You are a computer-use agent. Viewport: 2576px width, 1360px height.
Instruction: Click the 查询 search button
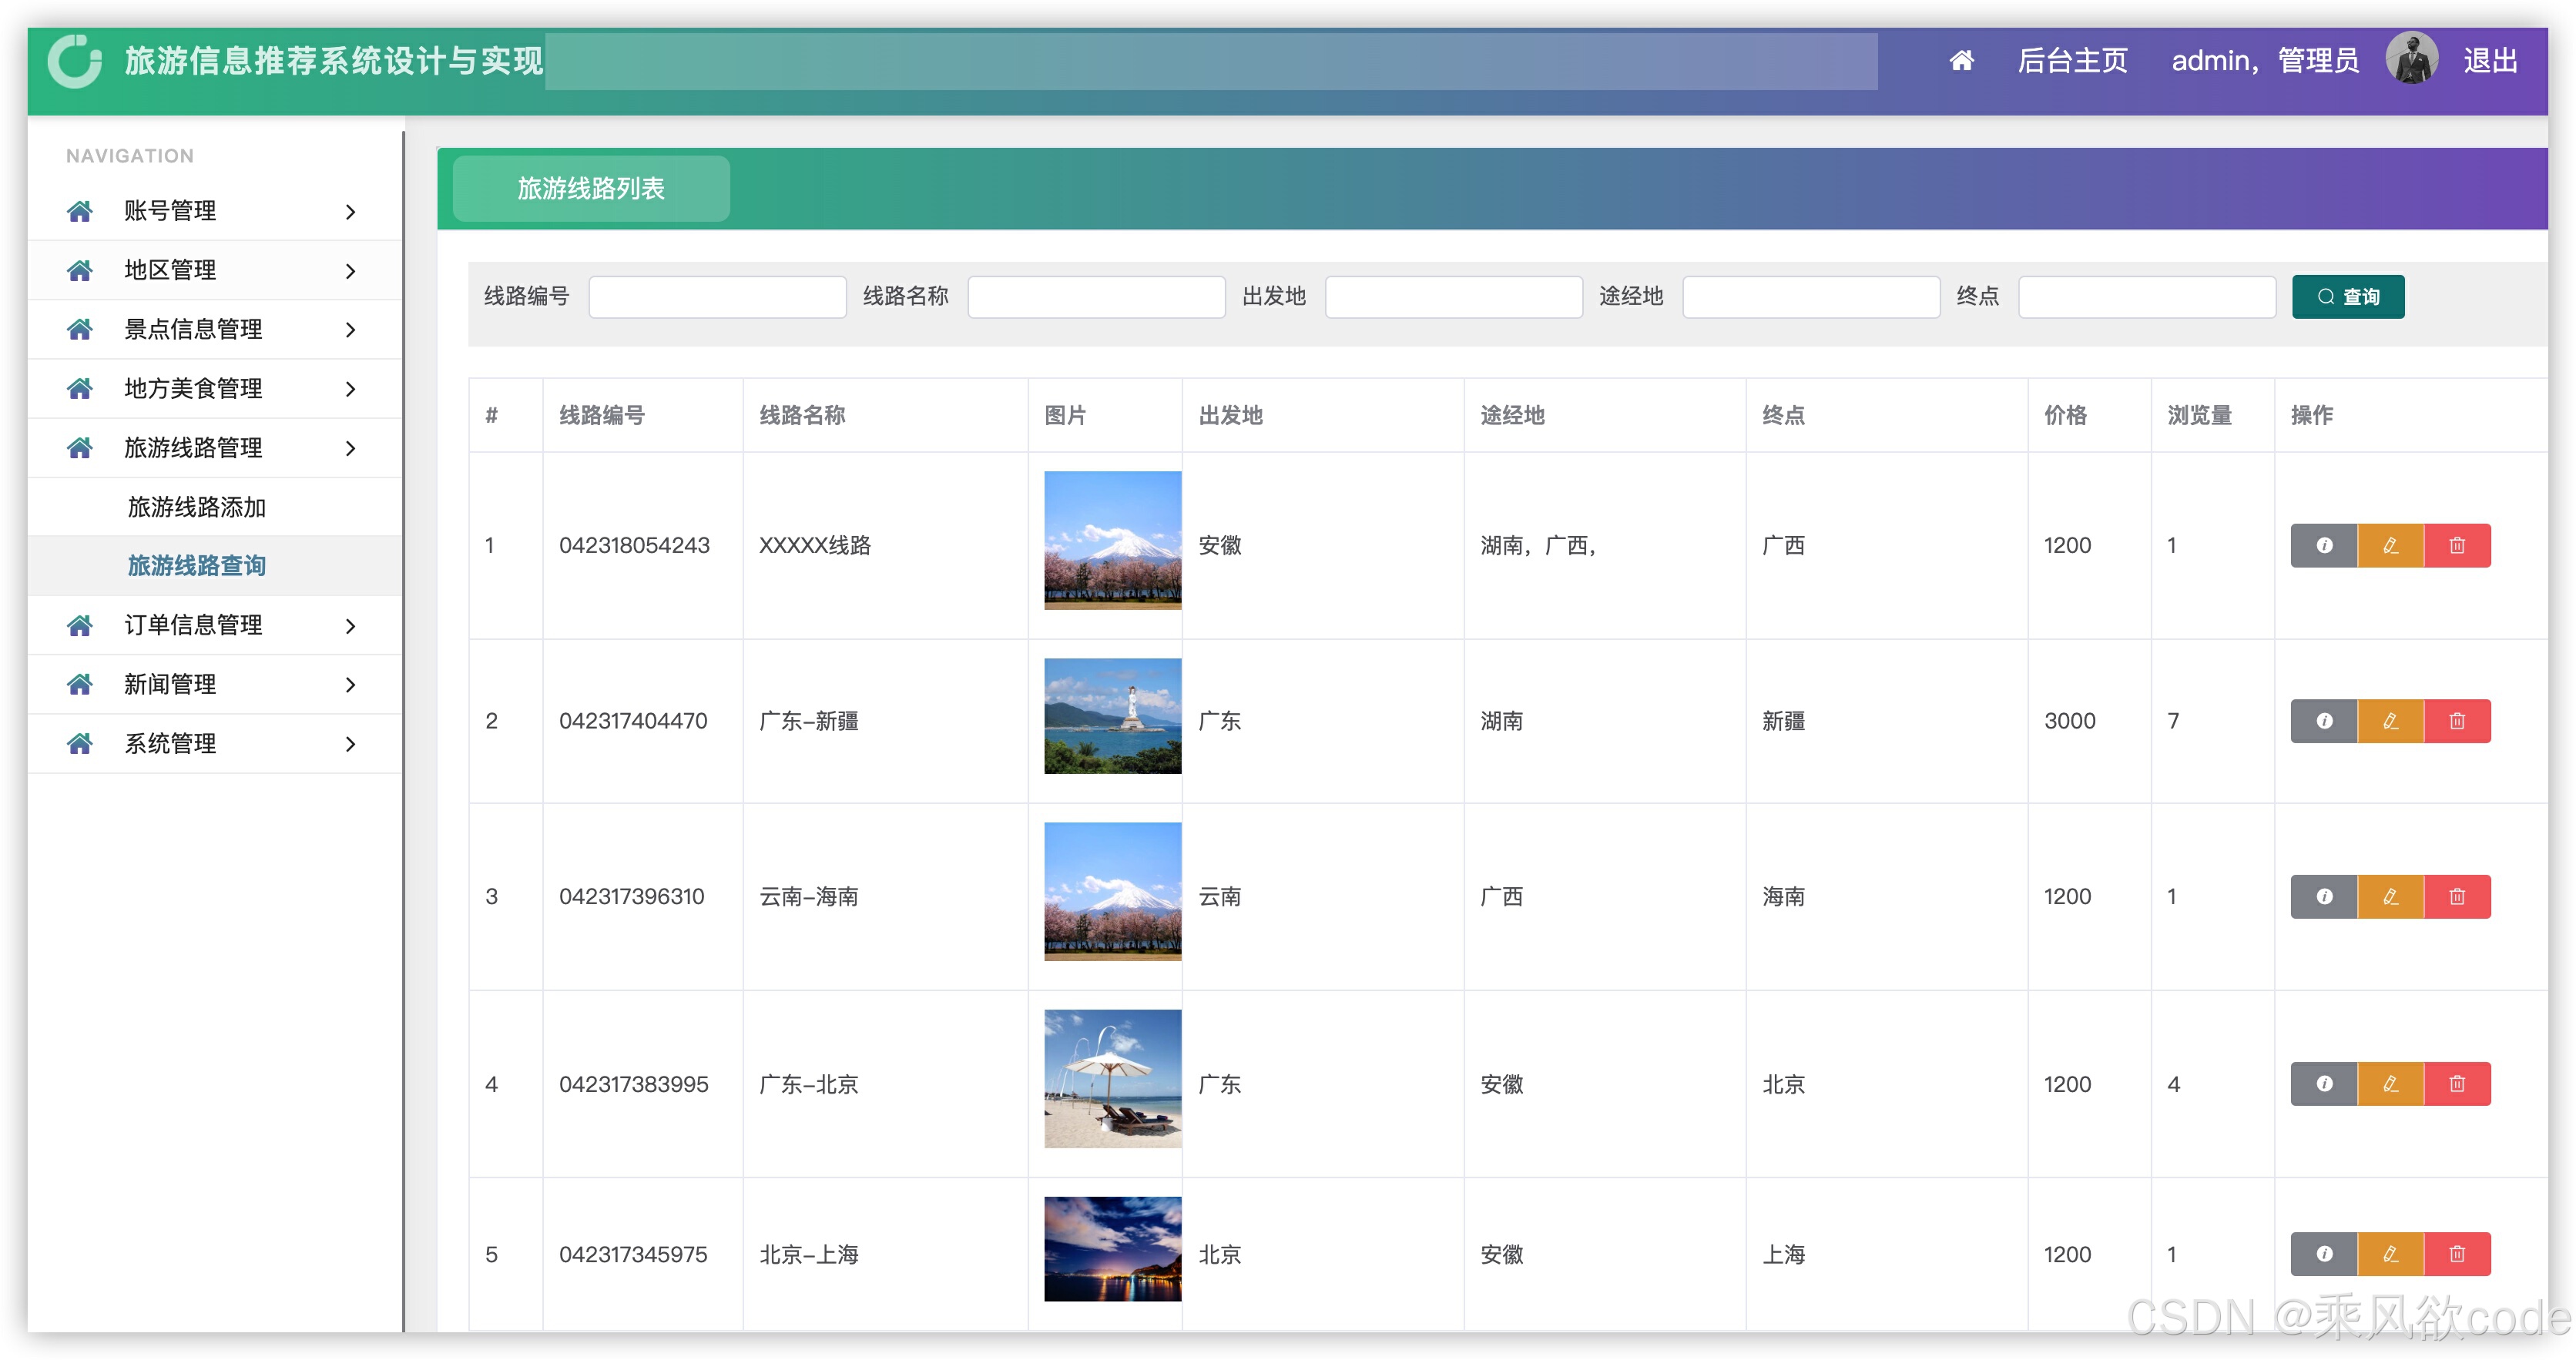2347,296
